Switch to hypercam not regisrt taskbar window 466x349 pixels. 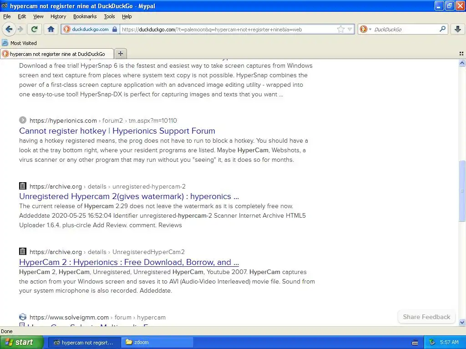[x=84, y=343]
